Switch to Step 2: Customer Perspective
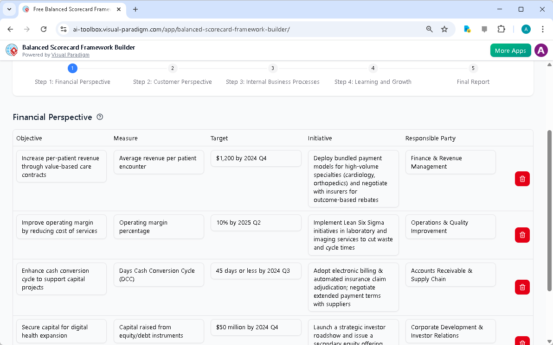553x345 pixels. point(173,82)
